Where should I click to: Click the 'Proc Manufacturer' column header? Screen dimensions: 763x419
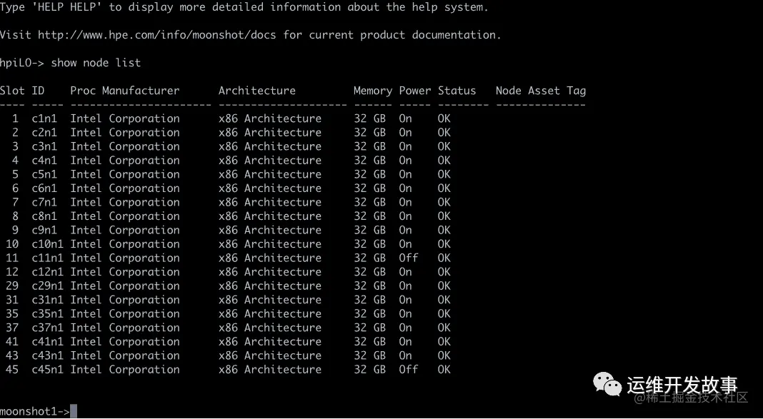[x=124, y=91]
